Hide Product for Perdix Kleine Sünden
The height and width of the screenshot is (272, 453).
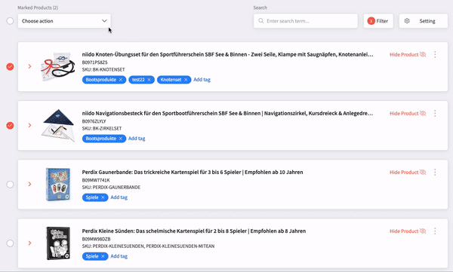pos(408,231)
